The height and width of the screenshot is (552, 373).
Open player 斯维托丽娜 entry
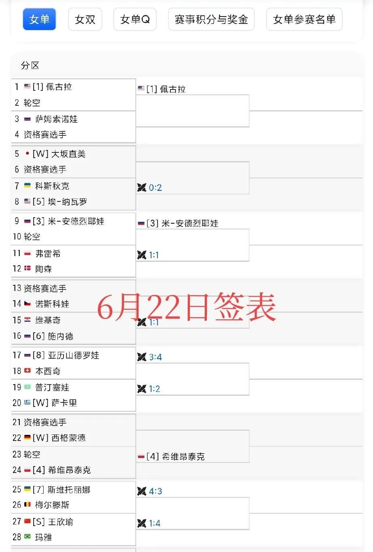[69, 489]
